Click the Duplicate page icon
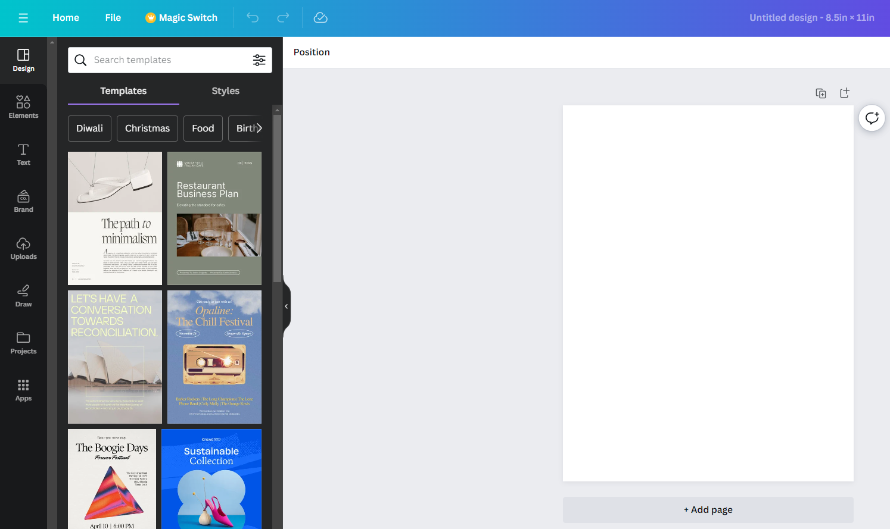The image size is (890, 529). 821,93
